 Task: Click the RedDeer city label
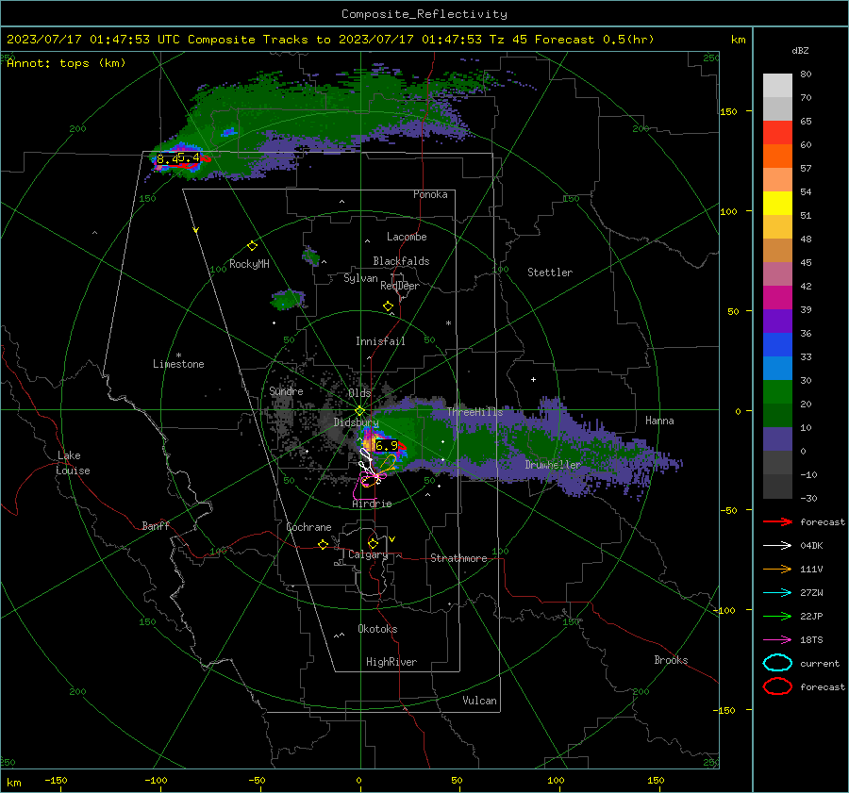coord(400,286)
